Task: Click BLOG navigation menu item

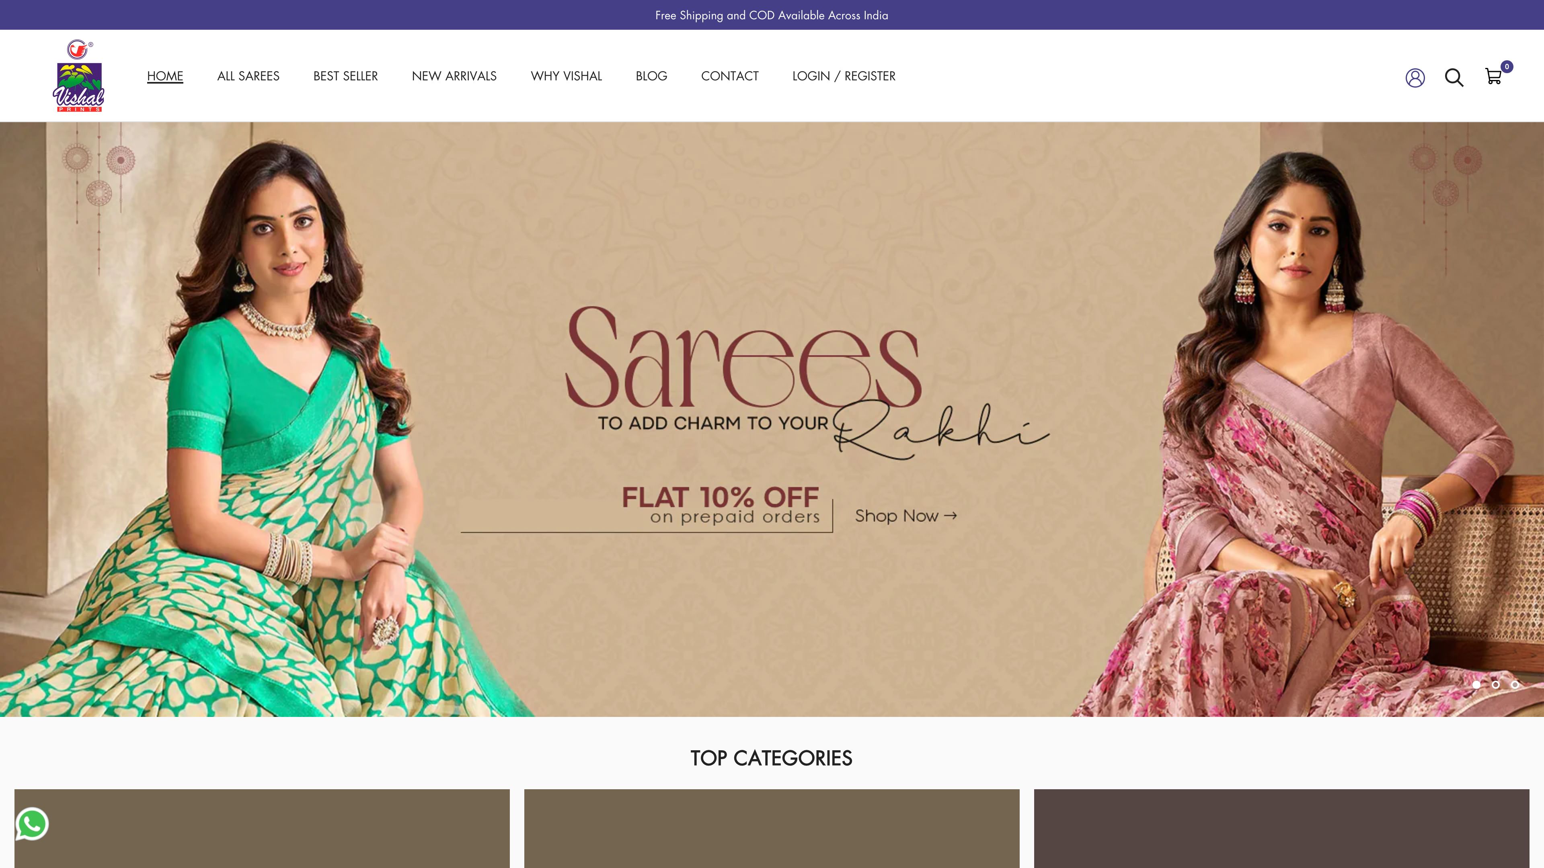Action: 651,75
